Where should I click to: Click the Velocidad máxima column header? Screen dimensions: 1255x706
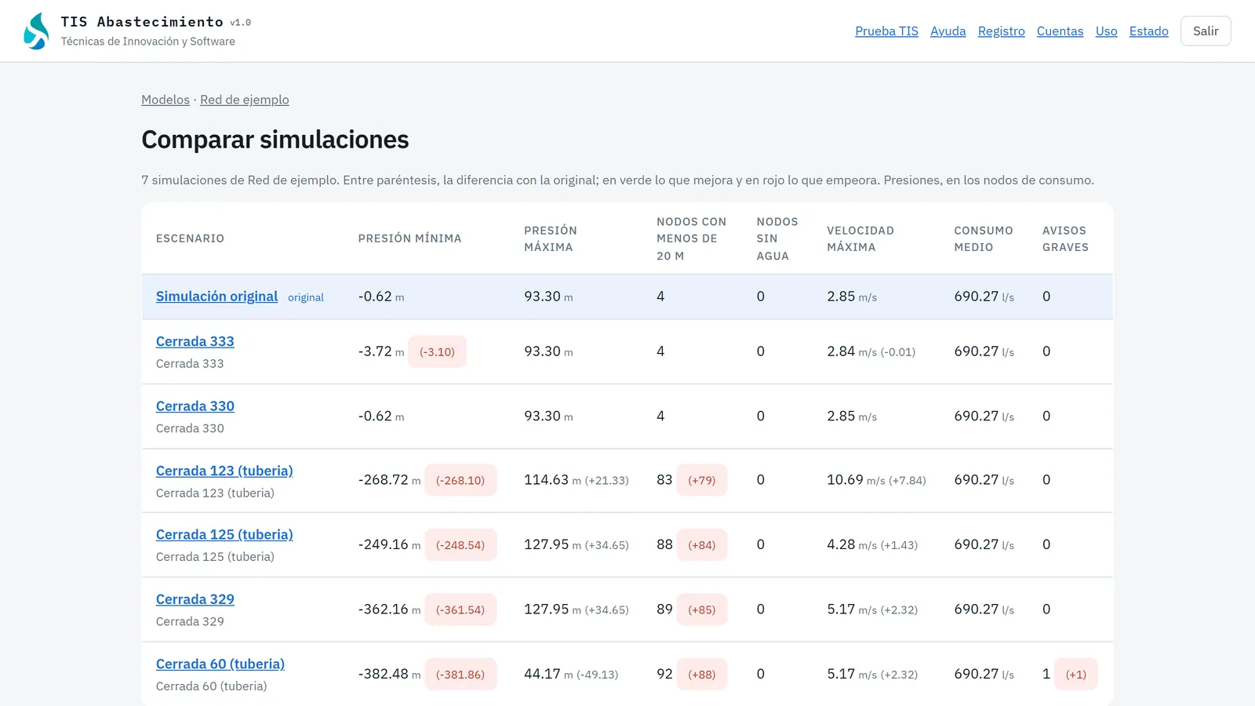click(x=860, y=238)
